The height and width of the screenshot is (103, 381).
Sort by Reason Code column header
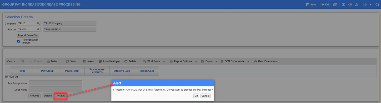(x=147, y=71)
